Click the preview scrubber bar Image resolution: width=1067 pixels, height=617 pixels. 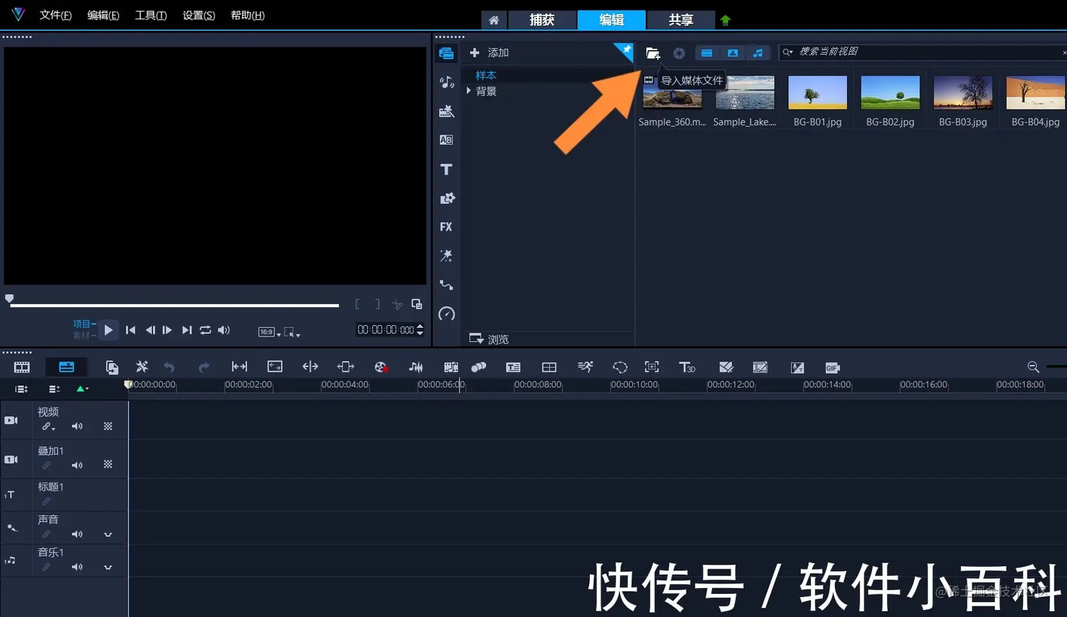174,305
